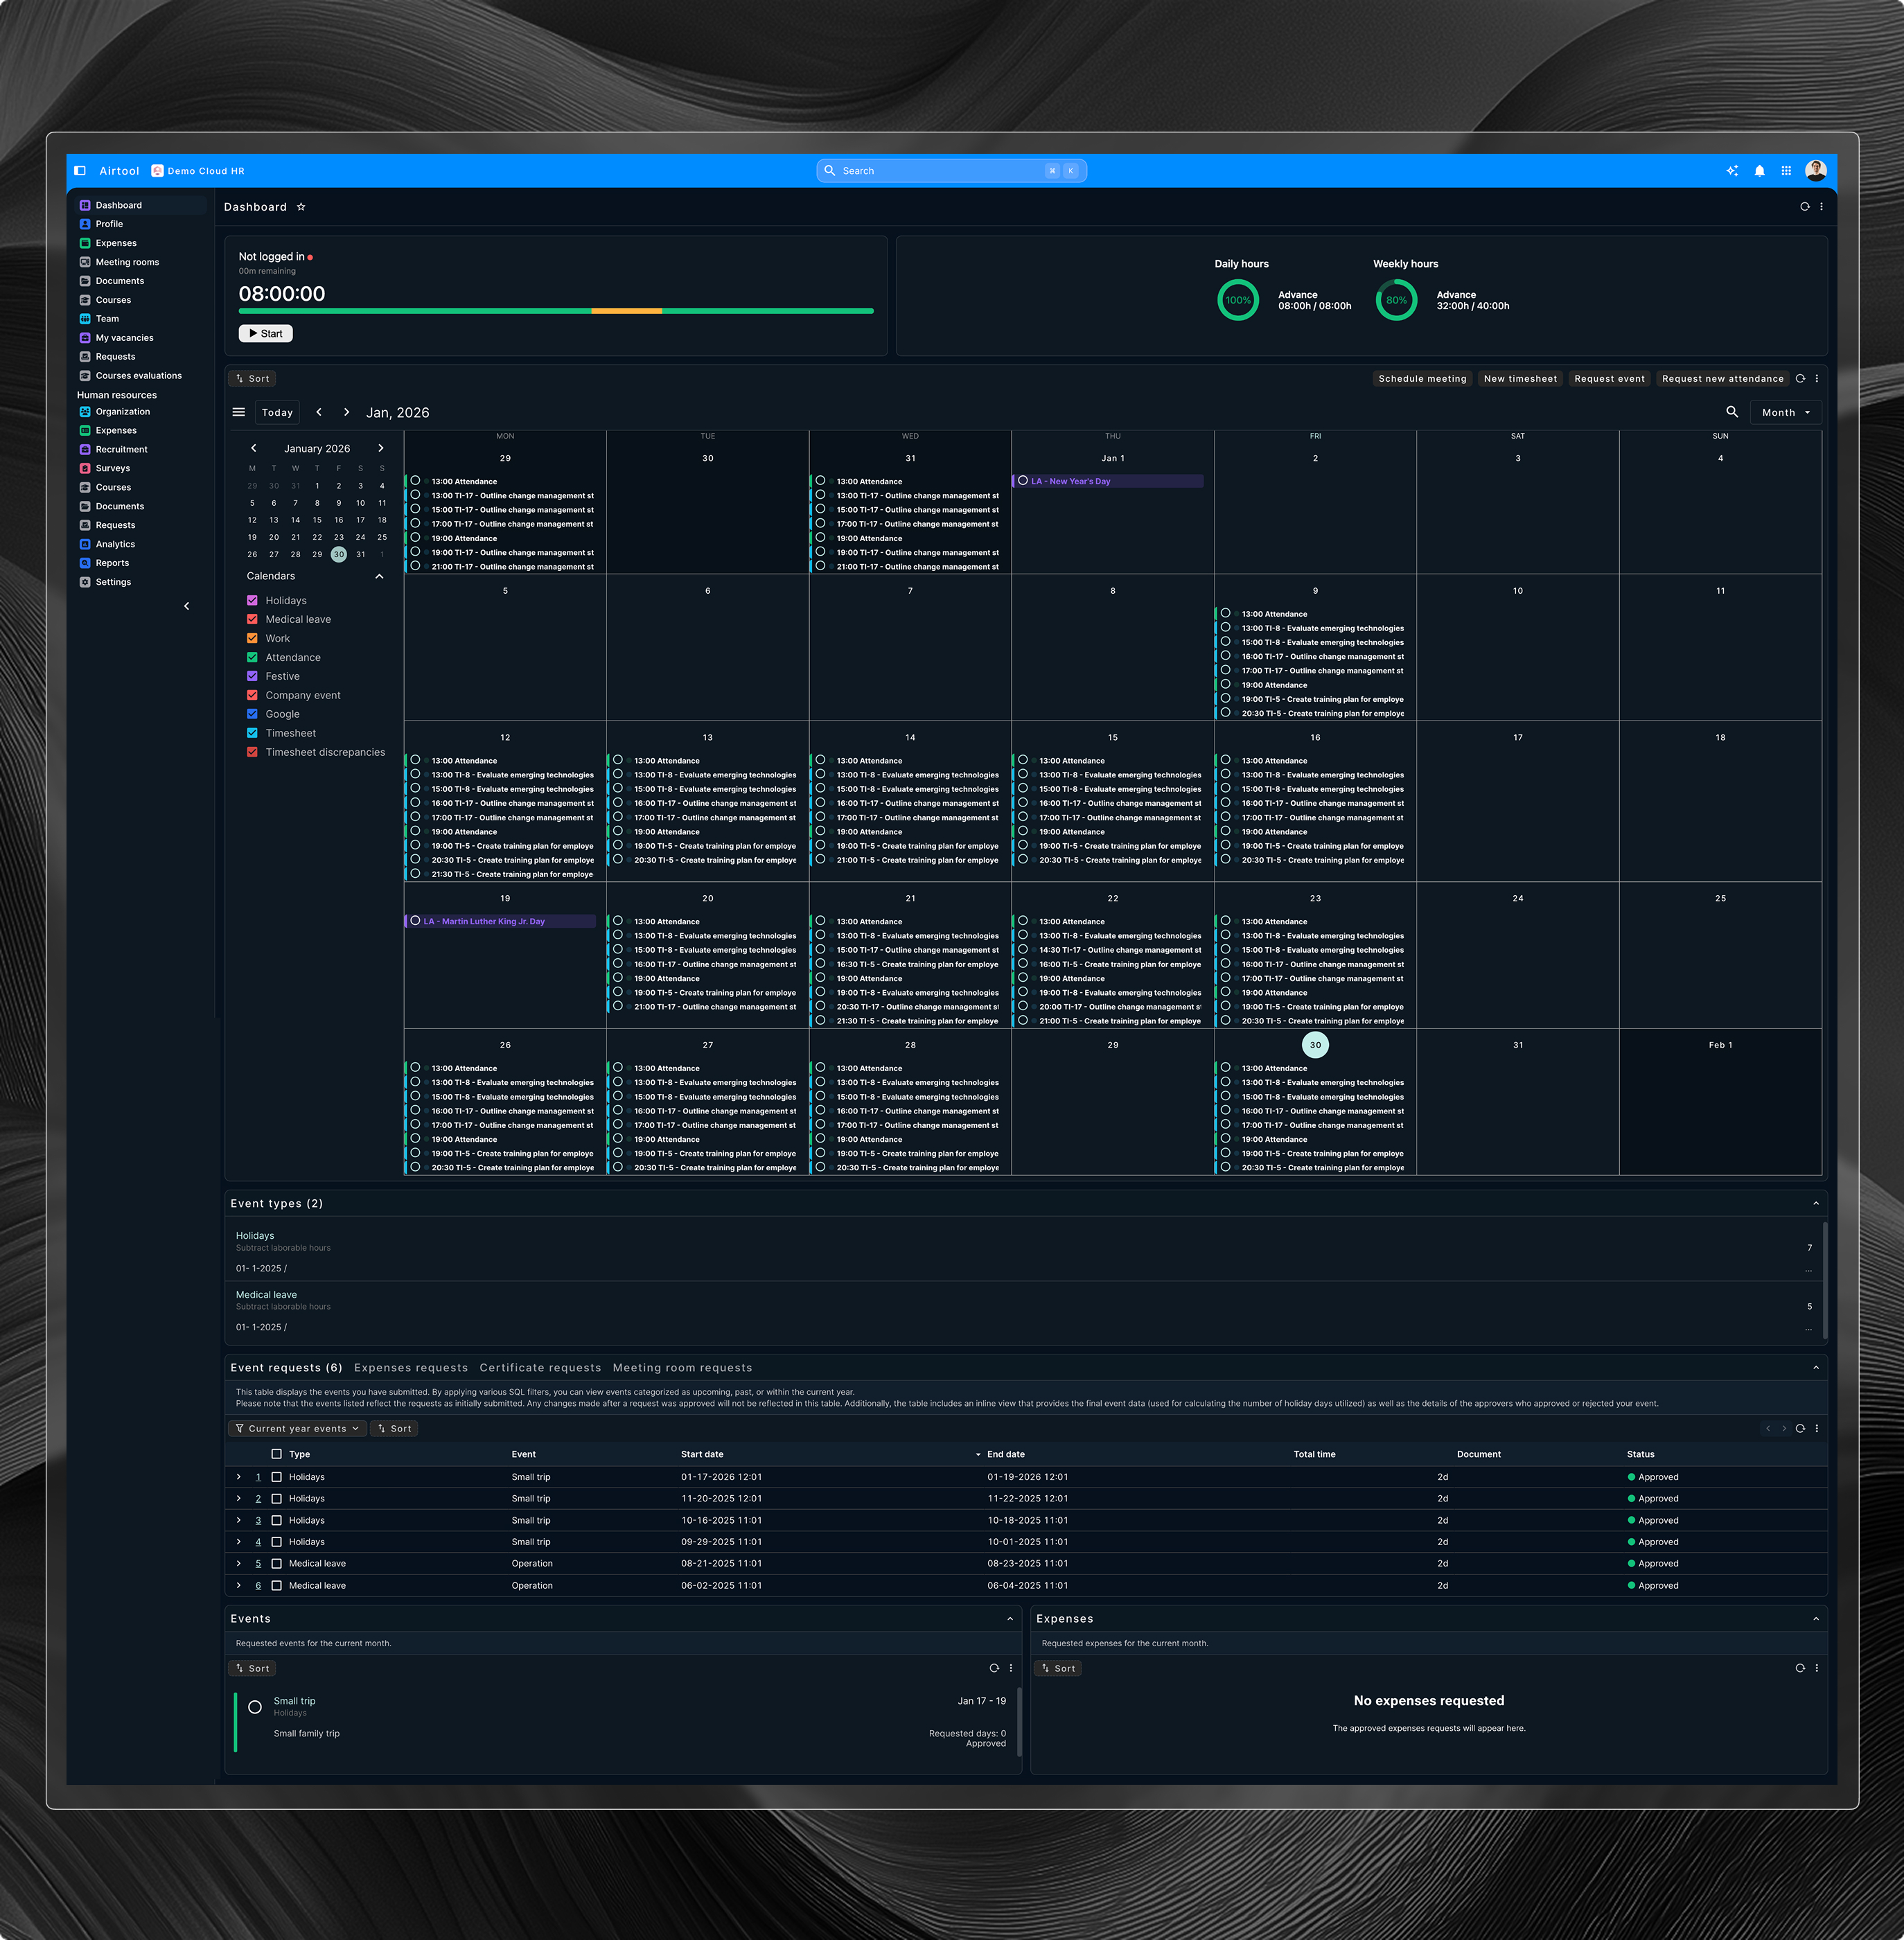Go to next month in calendar toolbar

pos(347,412)
